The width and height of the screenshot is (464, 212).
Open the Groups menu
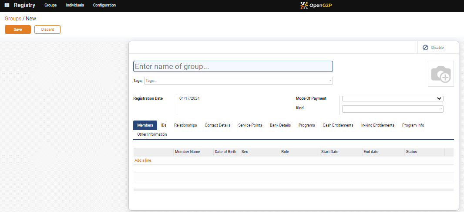50,5
